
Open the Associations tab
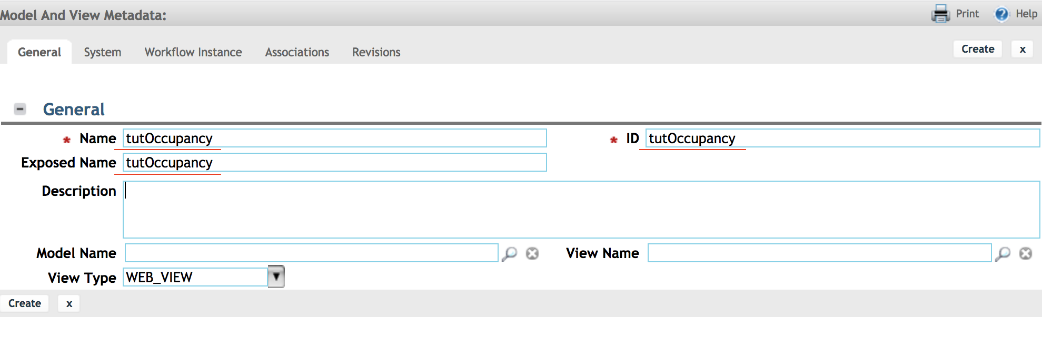click(297, 52)
